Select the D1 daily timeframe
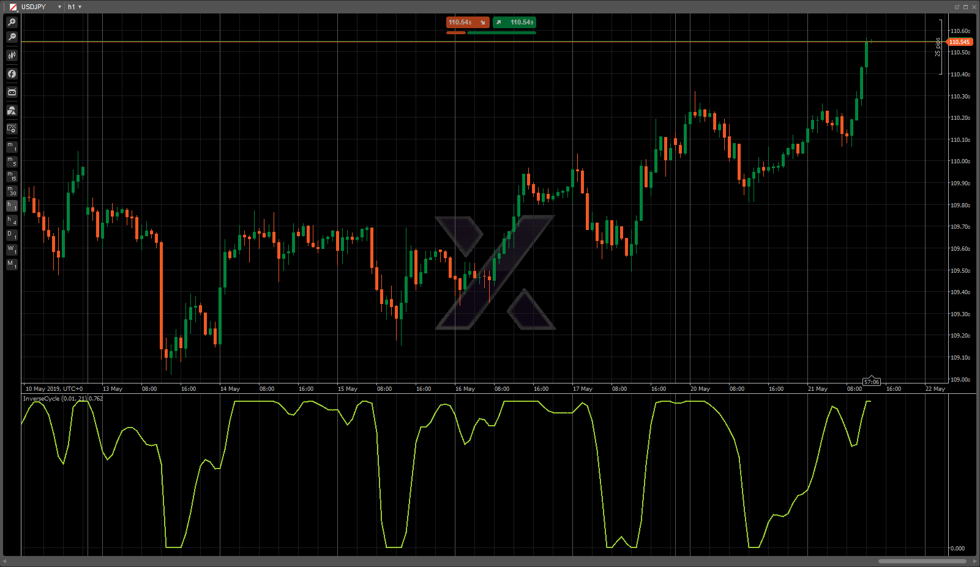The width and height of the screenshot is (980, 567). [12, 235]
